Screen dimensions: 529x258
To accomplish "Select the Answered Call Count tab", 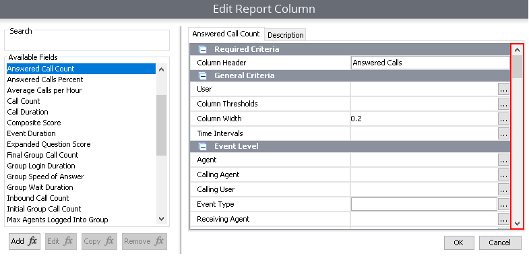I will click(x=226, y=34).
